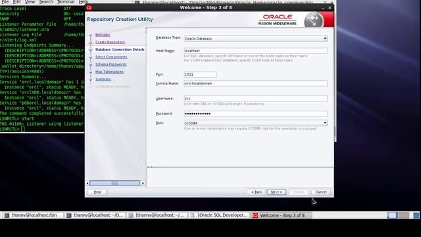Open the Database Type dropdown
The image size is (421, 237).
click(x=256, y=38)
